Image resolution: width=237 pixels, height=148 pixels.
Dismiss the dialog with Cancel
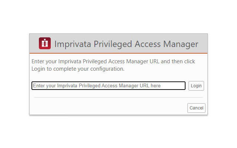[196, 108]
